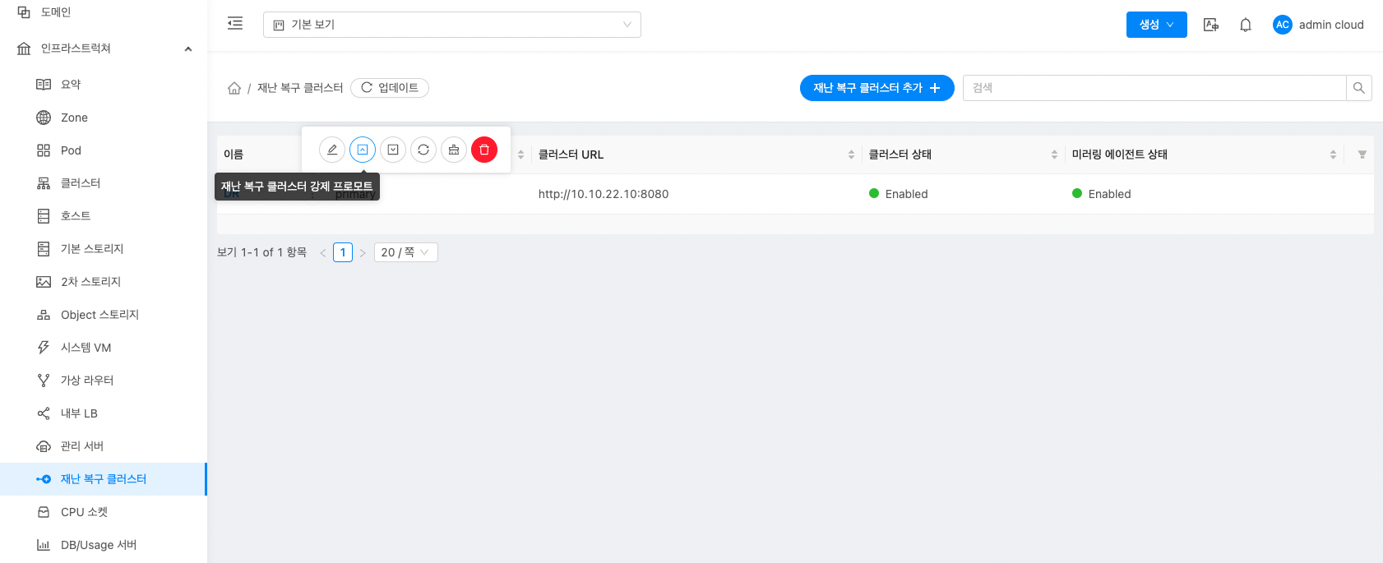The image size is (1383, 563).
Task: Click the edit pencil icon in action popup
Action: pyautogui.click(x=332, y=150)
